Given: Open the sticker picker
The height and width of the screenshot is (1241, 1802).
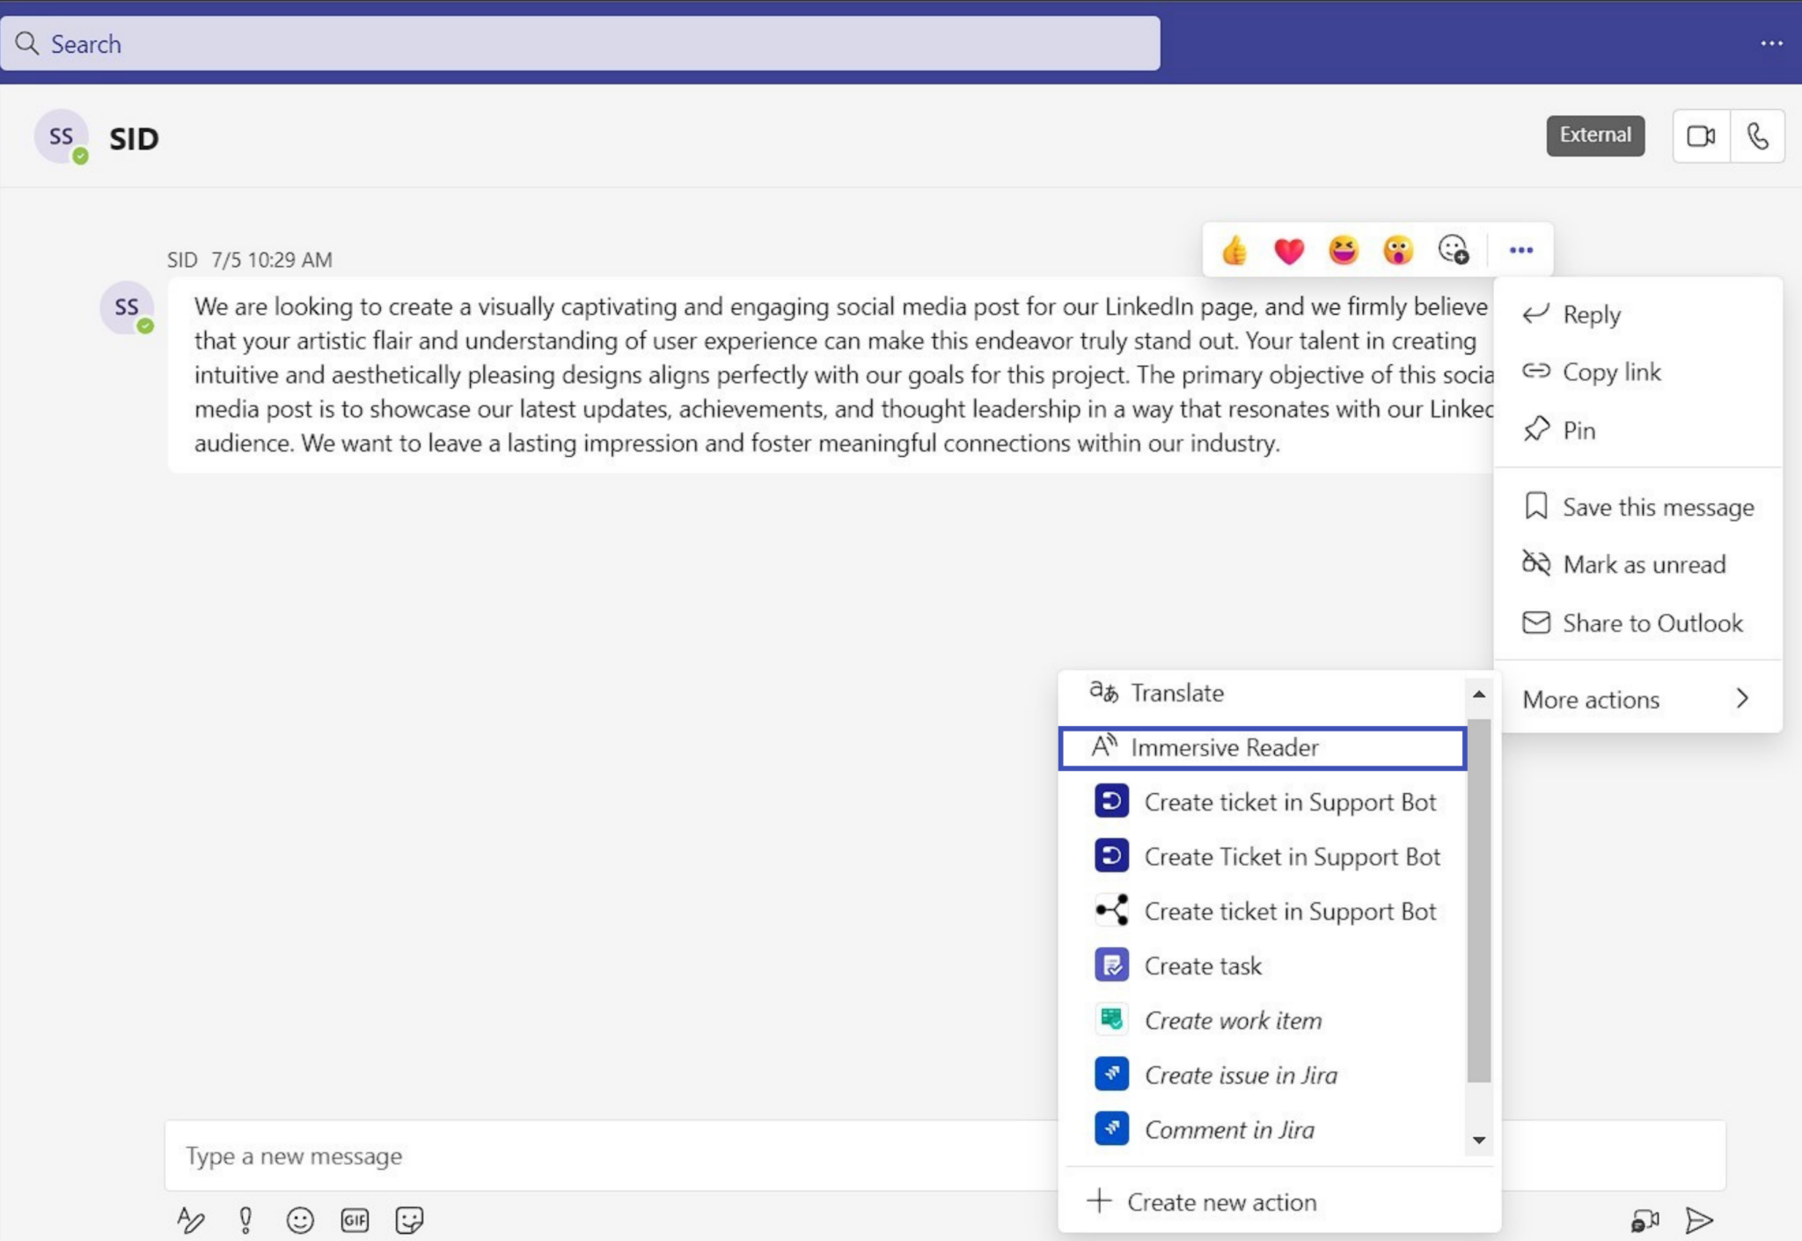Looking at the screenshot, I should point(408,1220).
